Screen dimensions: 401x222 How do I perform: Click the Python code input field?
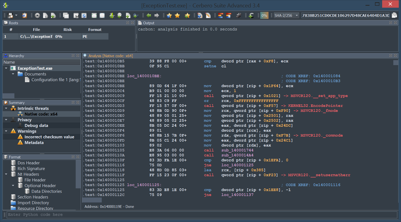(x=200, y=215)
